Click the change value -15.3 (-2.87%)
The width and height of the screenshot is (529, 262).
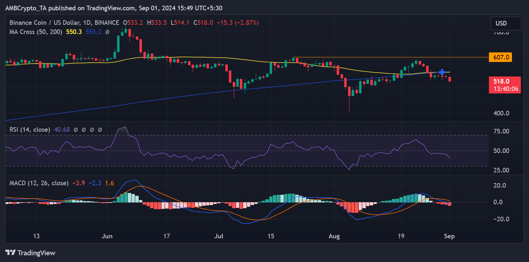(x=238, y=23)
